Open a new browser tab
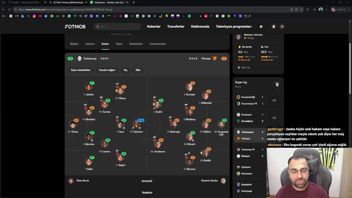The height and width of the screenshot is (198, 352). (x=134, y=2)
